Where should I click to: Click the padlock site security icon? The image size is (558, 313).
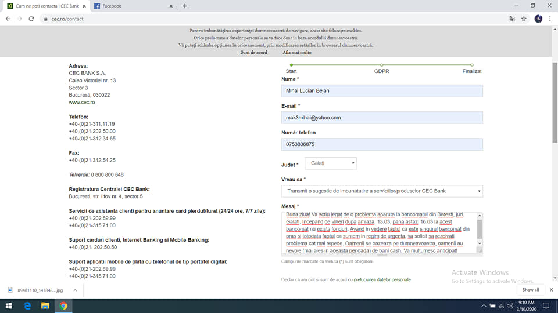pos(45,19)
